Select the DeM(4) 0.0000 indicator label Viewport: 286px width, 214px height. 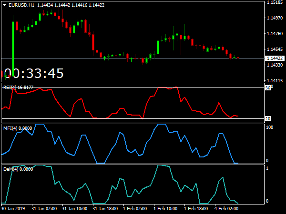tap(18, 169)
